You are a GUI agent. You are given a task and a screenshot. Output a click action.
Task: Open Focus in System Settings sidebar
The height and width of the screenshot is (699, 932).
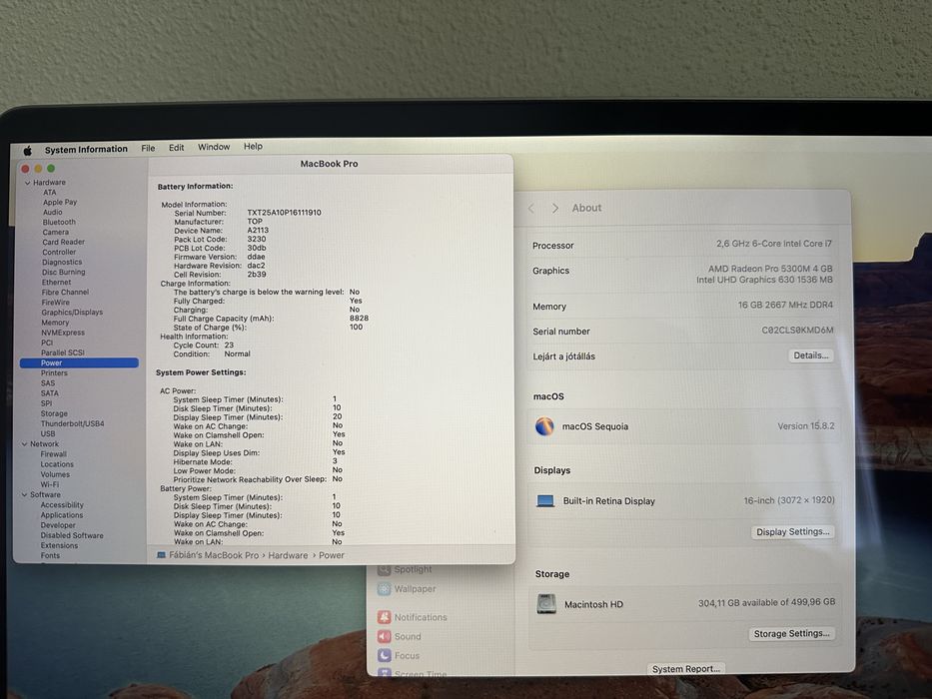[x=399, y=656]
